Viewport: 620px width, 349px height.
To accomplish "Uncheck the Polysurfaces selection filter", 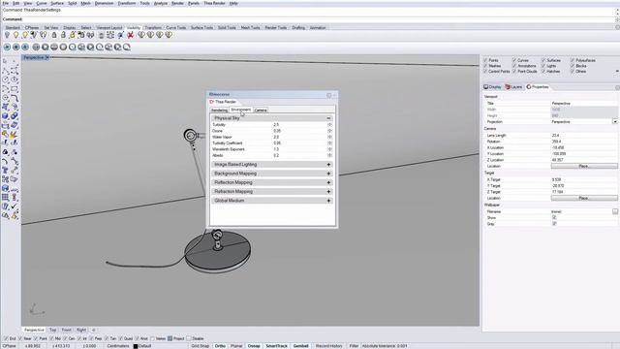I will [x=573, y=60].
